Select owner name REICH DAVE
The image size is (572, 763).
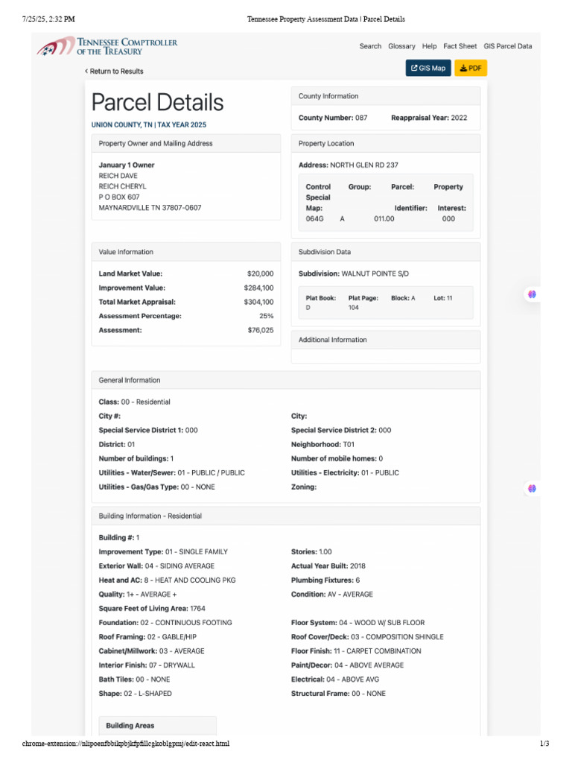pyautogui.click(x=118, y=176)
